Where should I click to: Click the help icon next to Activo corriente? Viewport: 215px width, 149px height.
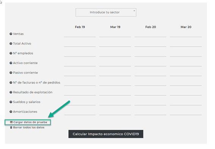coord(11,63)
